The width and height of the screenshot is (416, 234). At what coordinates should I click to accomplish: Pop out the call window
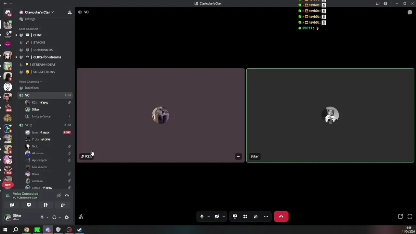point(400,216)
